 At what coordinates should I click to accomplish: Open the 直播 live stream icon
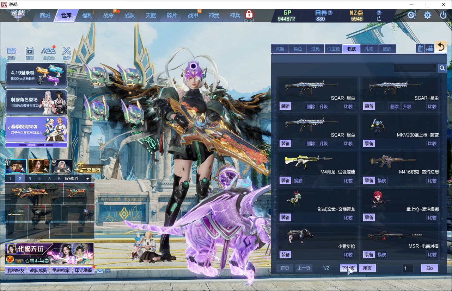click(30, 53)
